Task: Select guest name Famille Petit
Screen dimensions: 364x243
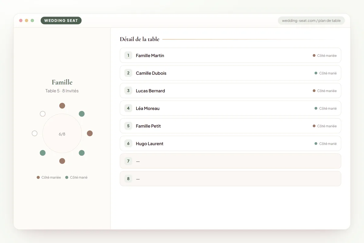Action: [x=148, y=126]
